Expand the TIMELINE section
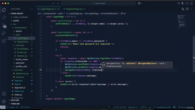195x110 pixels. point(15,104)
